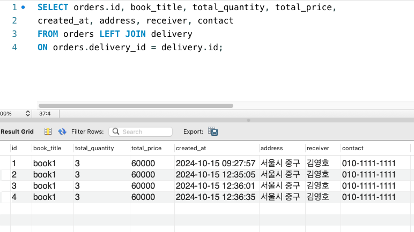
Task: Refresh the result grid data
Action: [62, 132]
